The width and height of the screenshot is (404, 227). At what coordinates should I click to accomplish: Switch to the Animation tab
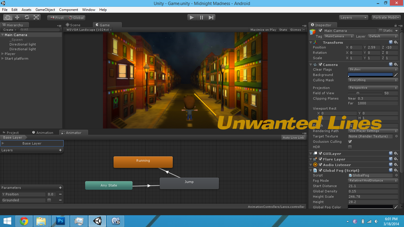coord(43,133)
